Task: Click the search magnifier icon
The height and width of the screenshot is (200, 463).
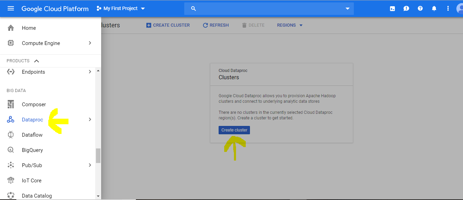Action: point(194,9)
